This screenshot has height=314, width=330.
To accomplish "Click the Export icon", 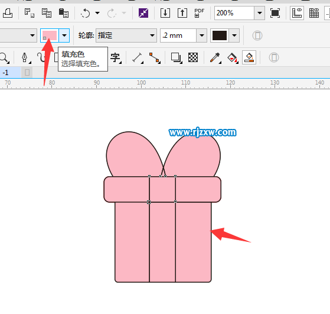I will [x=182, y=13].
